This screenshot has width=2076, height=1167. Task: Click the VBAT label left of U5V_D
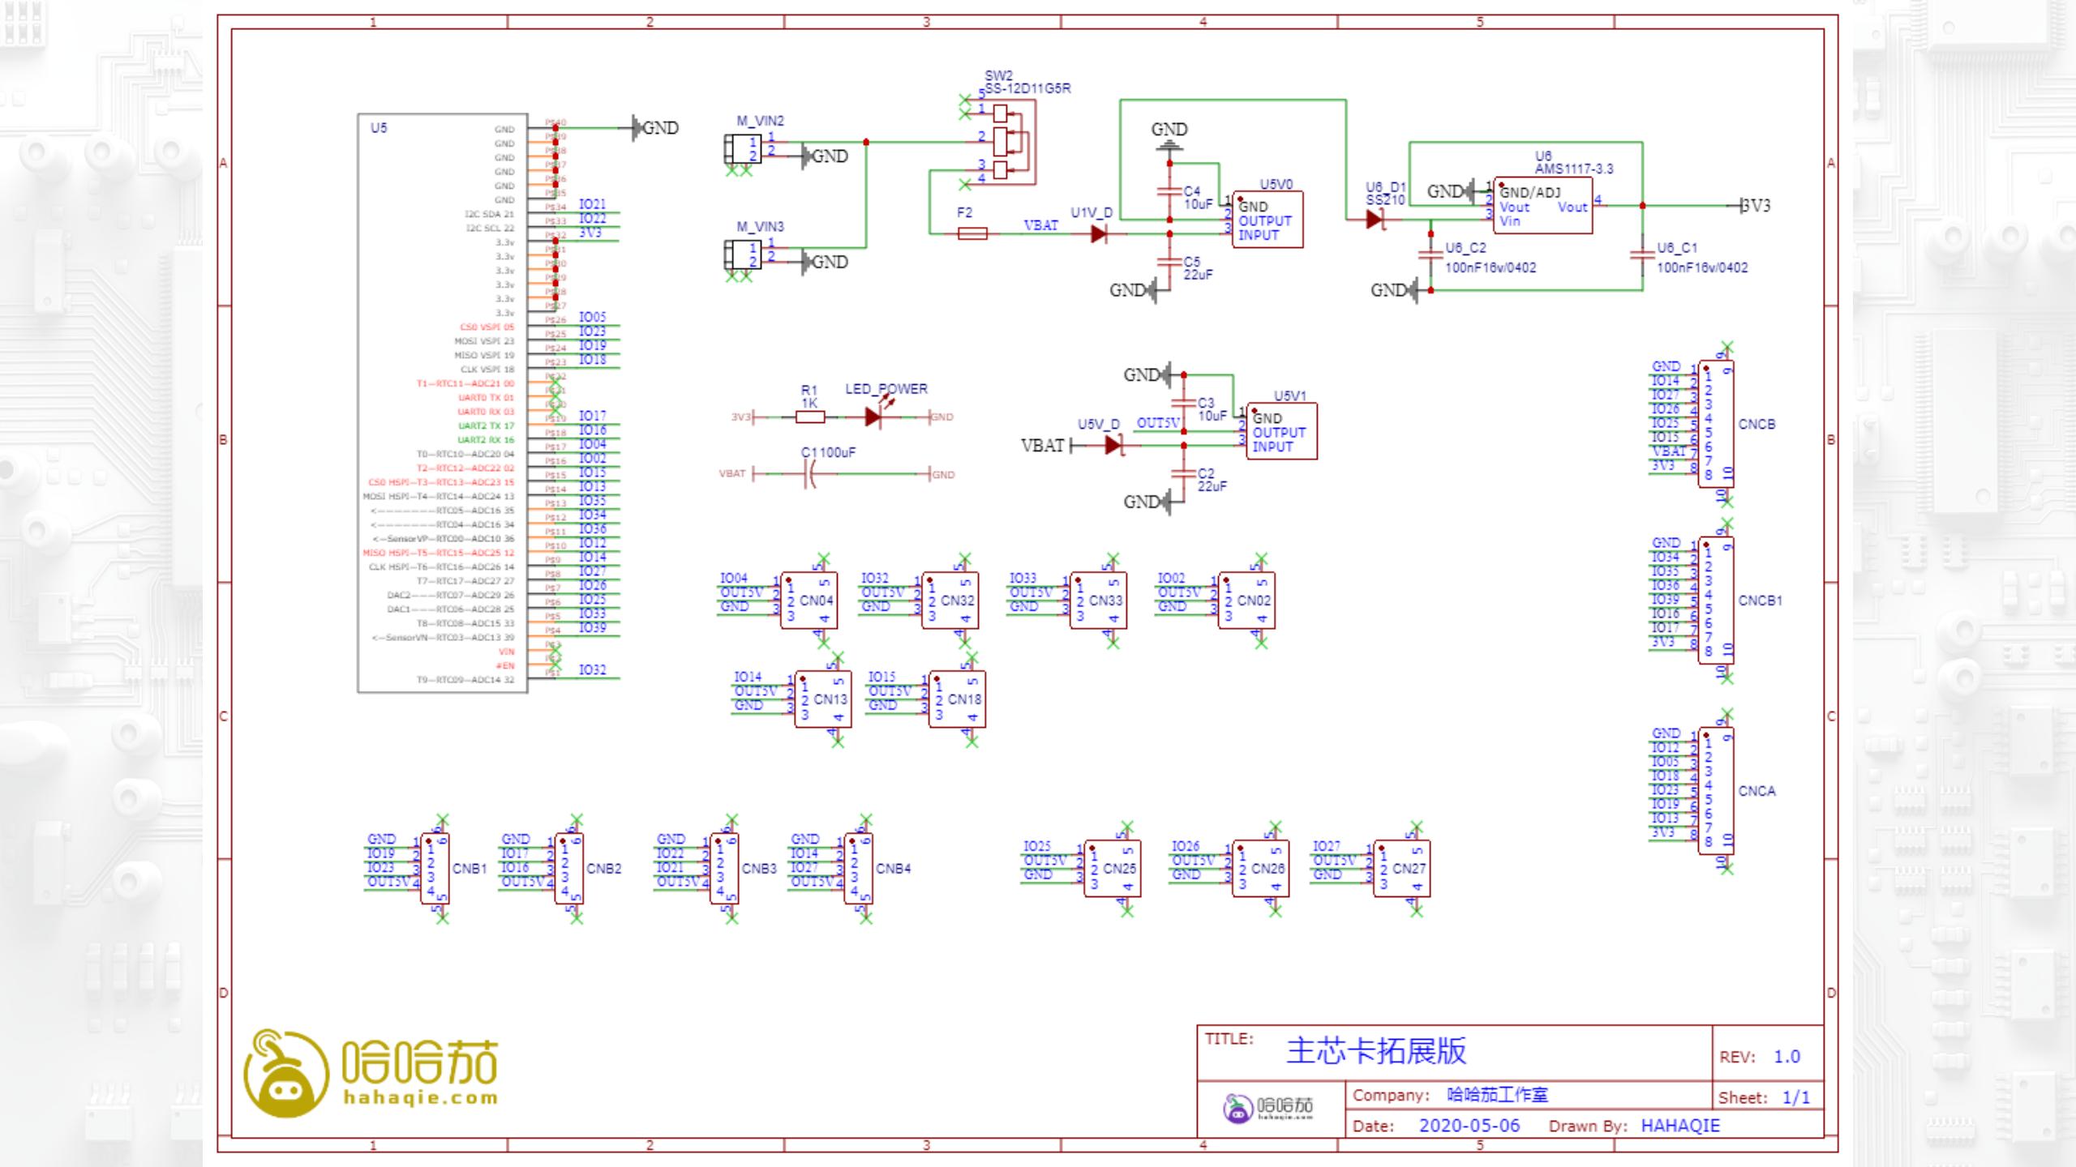(1042, 446)
